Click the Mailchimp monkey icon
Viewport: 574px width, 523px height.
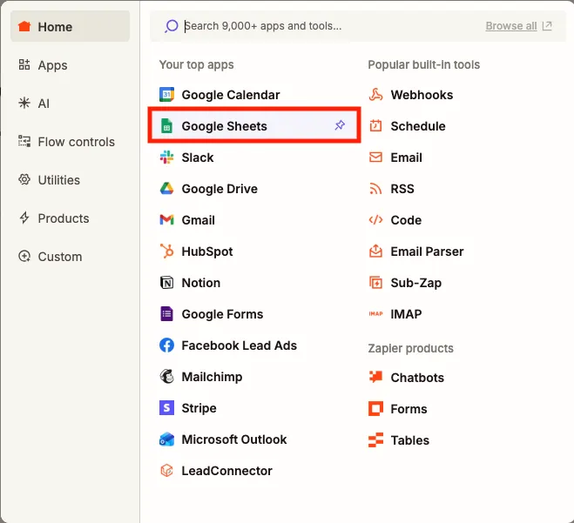166,376
